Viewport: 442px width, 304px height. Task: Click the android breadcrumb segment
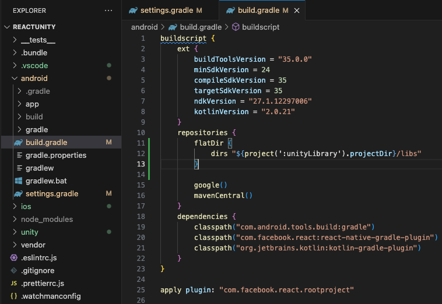coord(145,27)
